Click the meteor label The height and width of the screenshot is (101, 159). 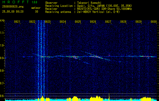coord(36,8)
